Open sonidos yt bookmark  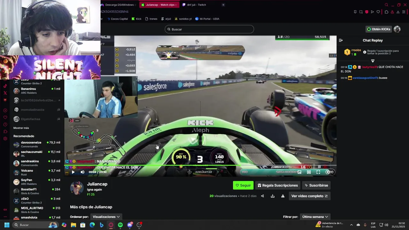tap(183, 19)
